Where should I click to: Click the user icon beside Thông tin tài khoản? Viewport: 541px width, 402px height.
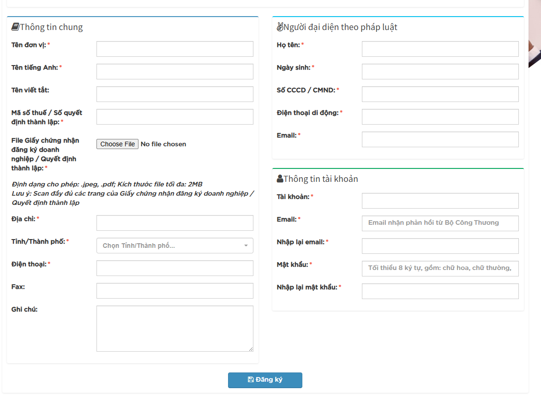tap(280, 179)
